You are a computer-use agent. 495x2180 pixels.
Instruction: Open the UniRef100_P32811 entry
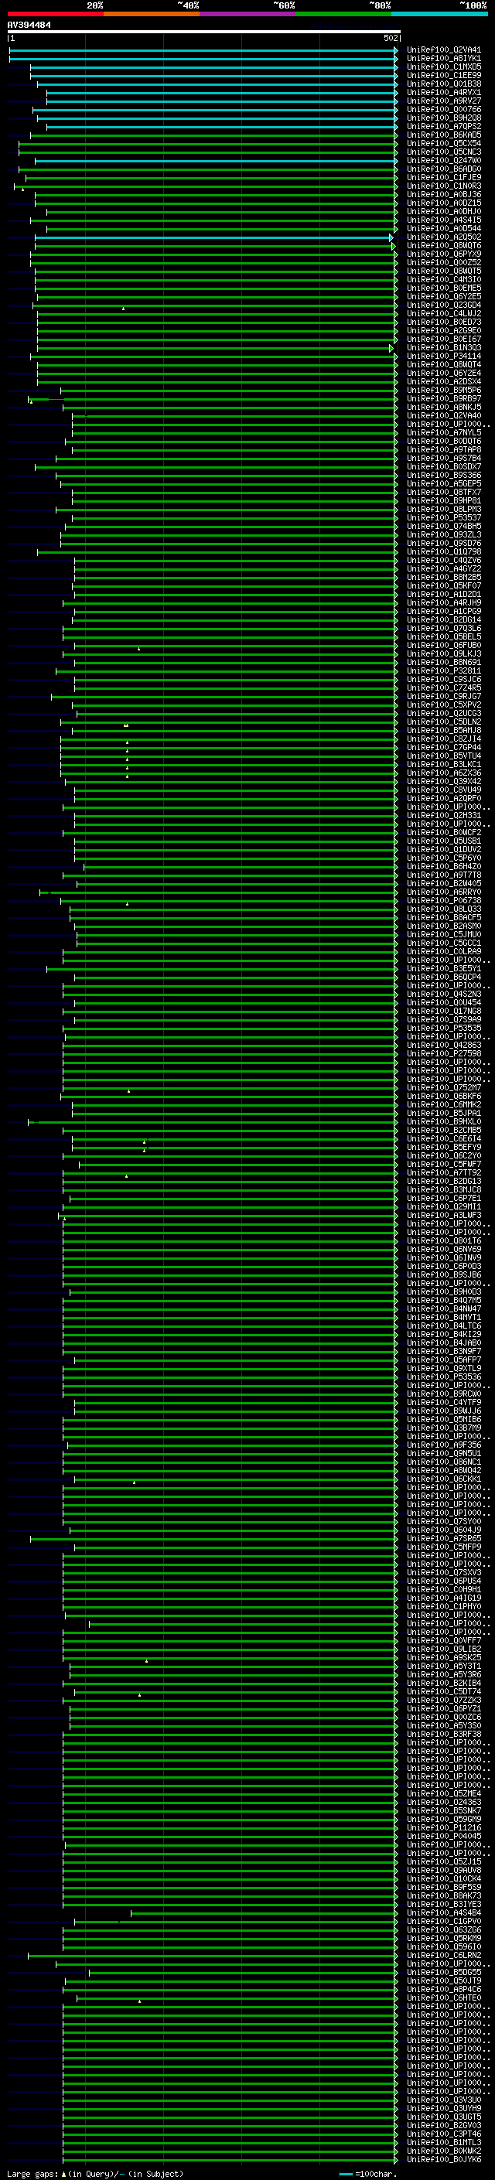pyautogui.click(x=443, y=671)
